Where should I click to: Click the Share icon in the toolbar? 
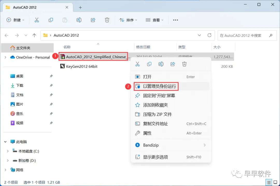[x=93, y=20]
